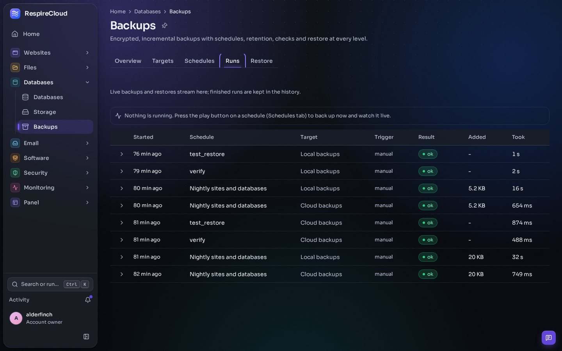Image resolution: width=562 pixels, height=351 pixels.
Task: Open Storage in the sidebar
Action: click(55, 112)
